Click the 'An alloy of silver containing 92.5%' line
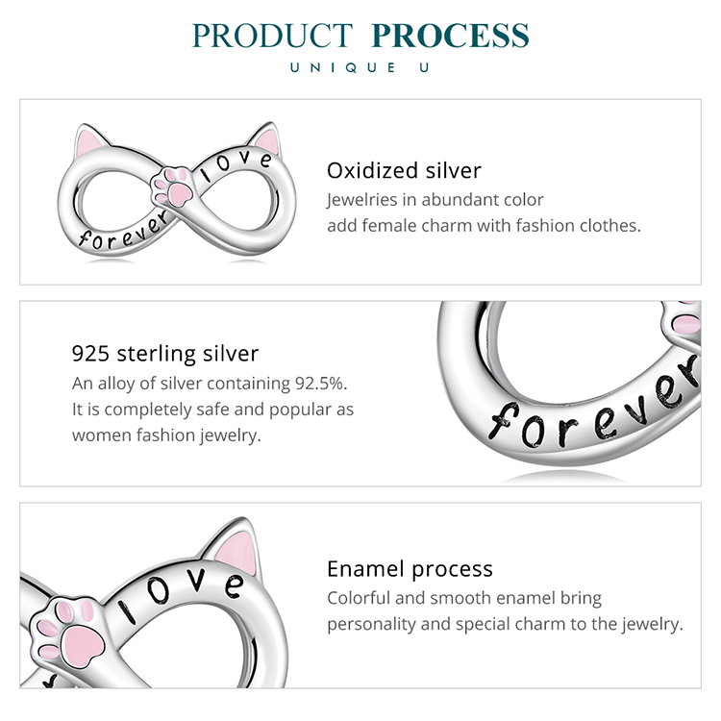The width and height of the screenshot is (721, 721). (208, 383)
